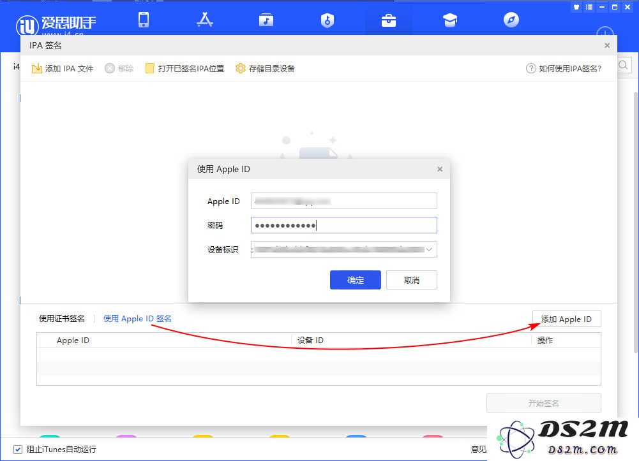Image resolution: width=639 pixels, height=461 pixels.
Task: Click add IPA file toolbar label
Action: [70, 68]
